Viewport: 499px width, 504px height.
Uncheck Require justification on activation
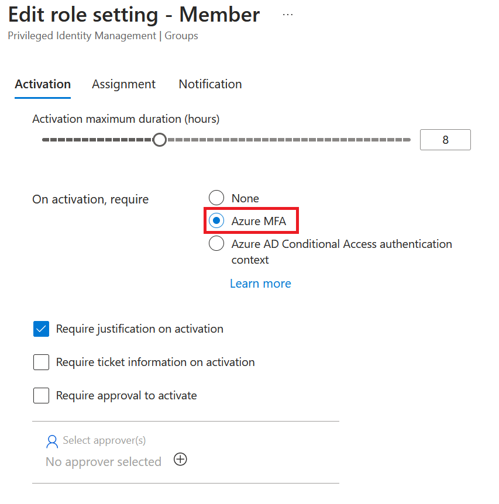(x=41, y=329)
